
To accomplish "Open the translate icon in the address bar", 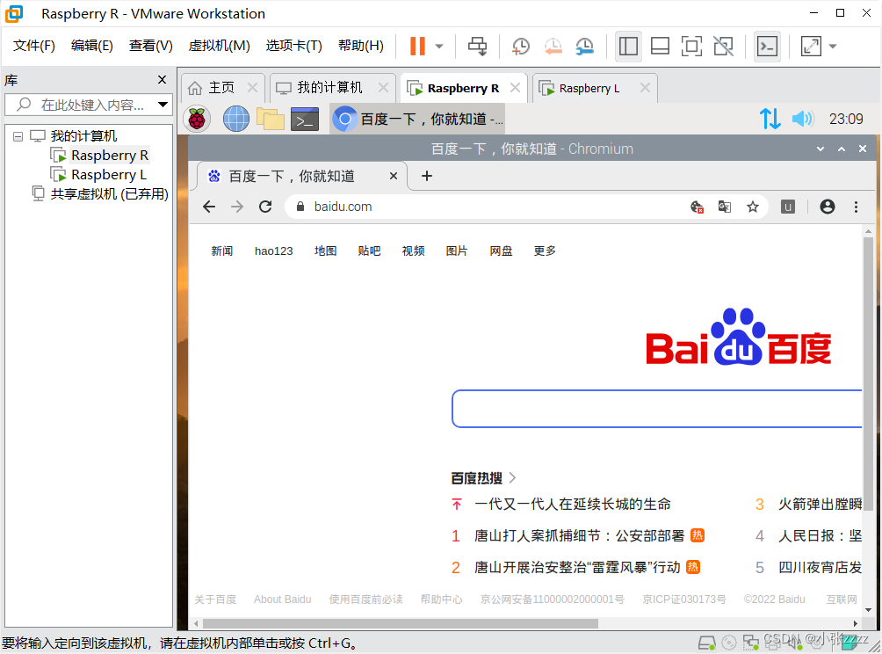I will 725,207.
